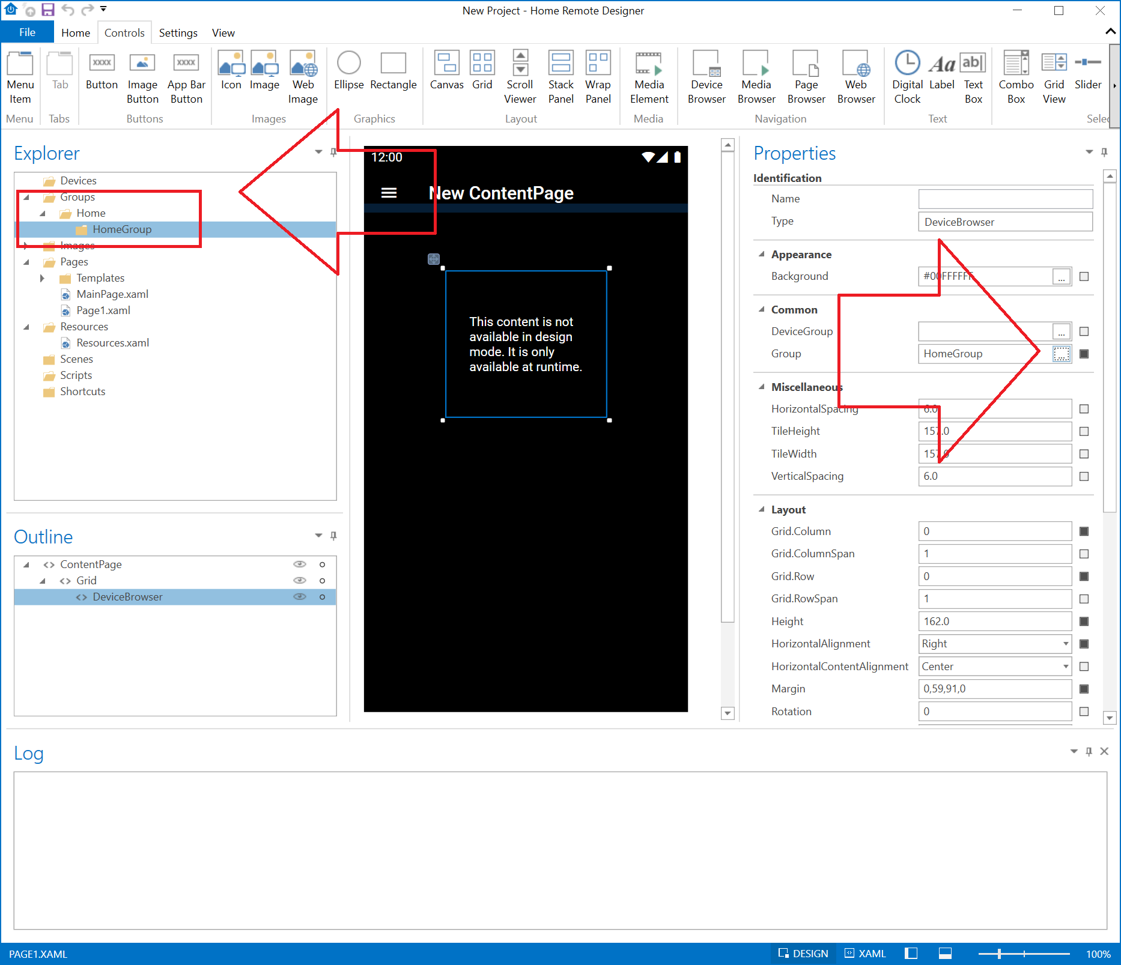This screenshot has width=1121, height=965.
Task: Insert a Label text control
Action: (x=941, y=71)
